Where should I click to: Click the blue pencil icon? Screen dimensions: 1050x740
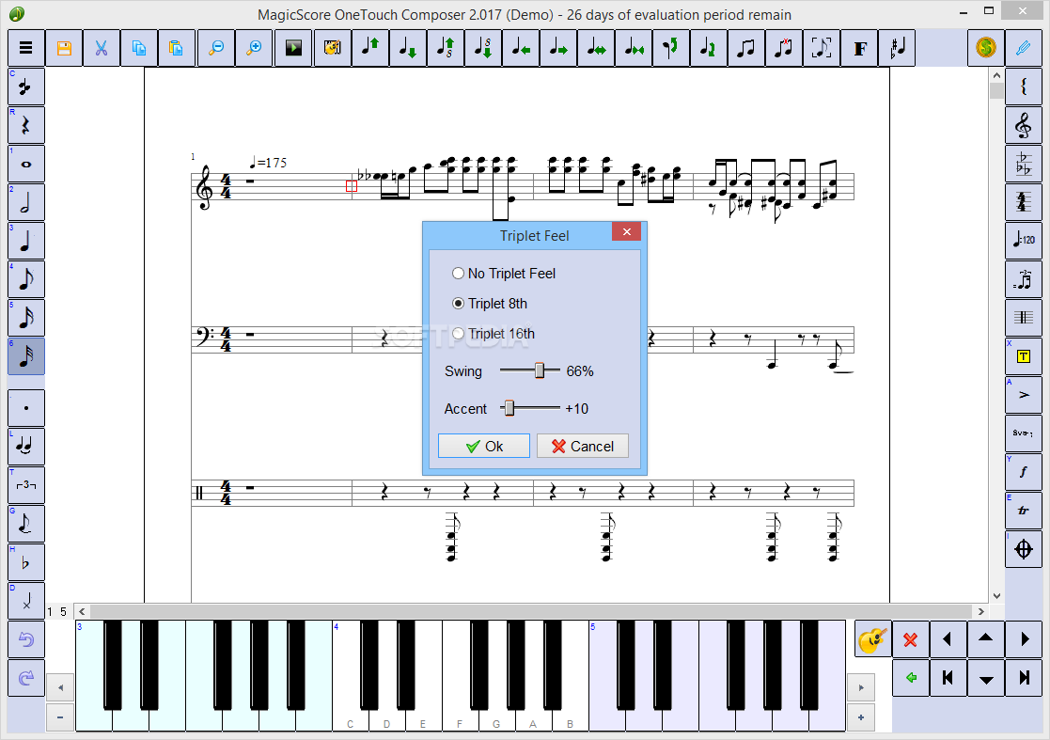point(1024,48)
